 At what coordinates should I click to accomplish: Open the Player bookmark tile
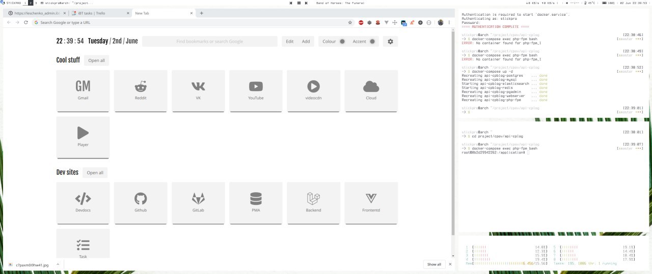click(x=83, y=137)
